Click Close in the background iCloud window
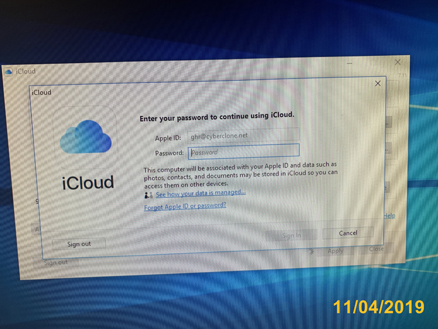The width and height of the screenshot is (438, 329). [x=376, y=249]
